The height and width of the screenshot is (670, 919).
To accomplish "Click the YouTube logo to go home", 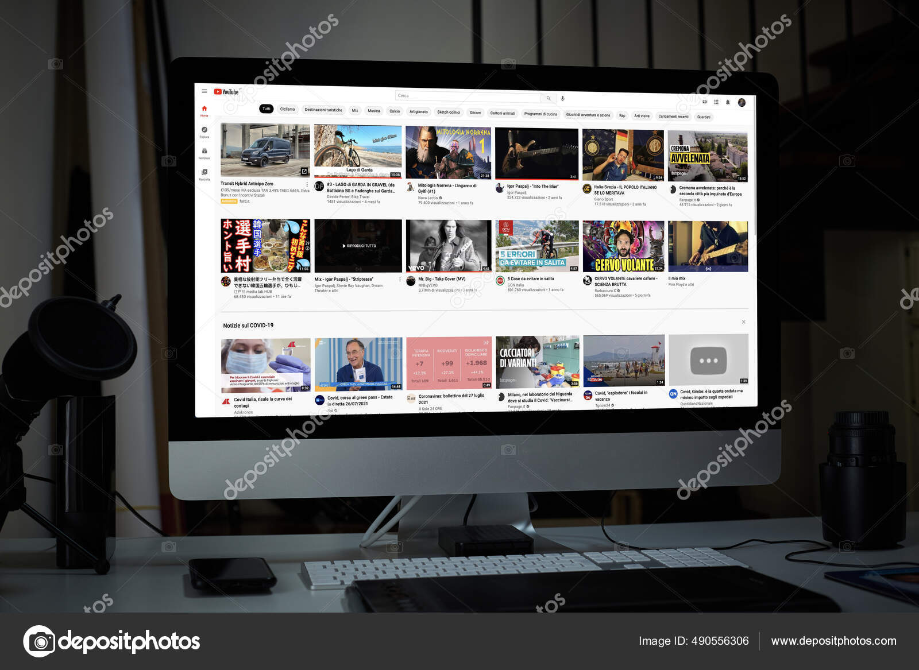I will (x=225, y=91).
